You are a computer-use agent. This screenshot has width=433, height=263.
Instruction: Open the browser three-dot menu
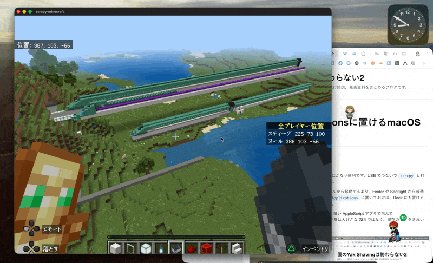pyautogui.click(x=427, y=54)
